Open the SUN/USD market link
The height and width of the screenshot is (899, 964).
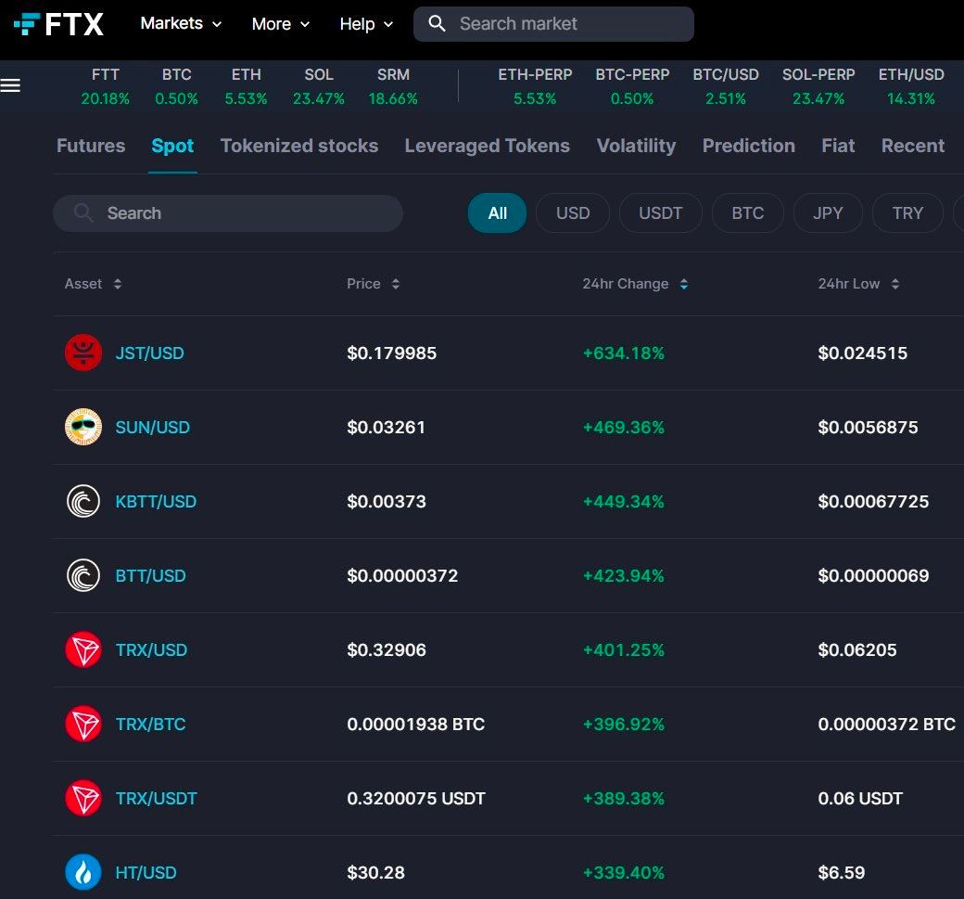(152, 427)
